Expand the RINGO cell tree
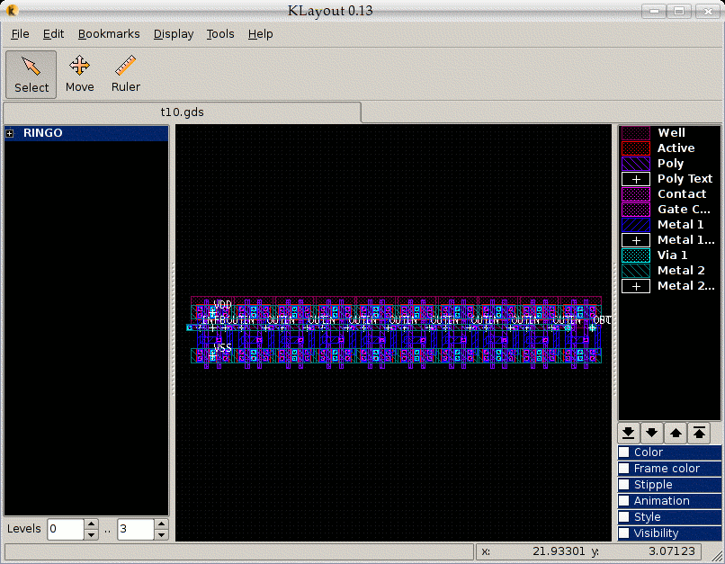725x564 pixels. (x=10, y=133)
